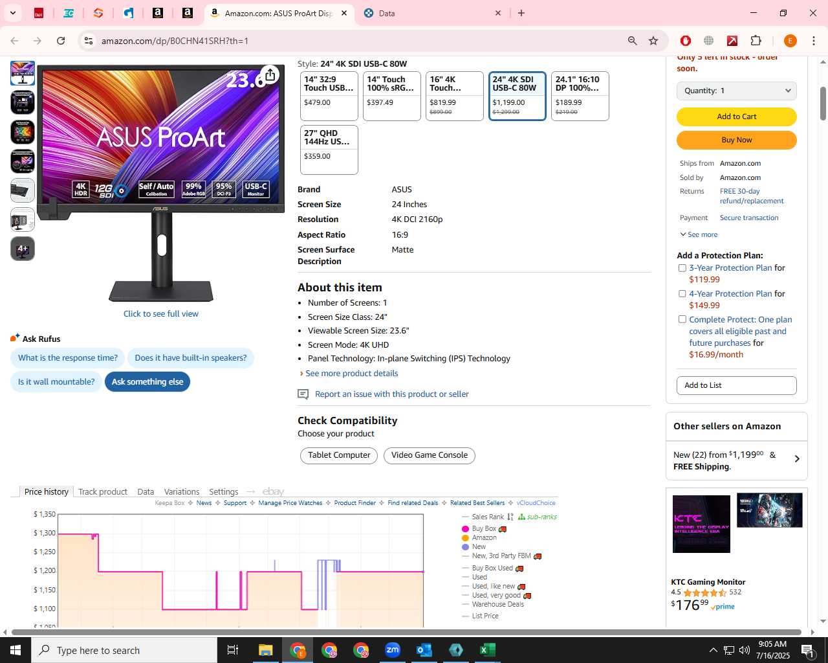
Task: Open new tab with plus icon
Action: [521, 13]
